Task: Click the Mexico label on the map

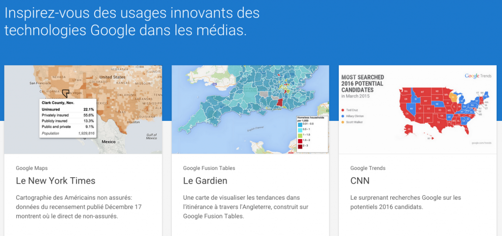Action: point(108,142)
